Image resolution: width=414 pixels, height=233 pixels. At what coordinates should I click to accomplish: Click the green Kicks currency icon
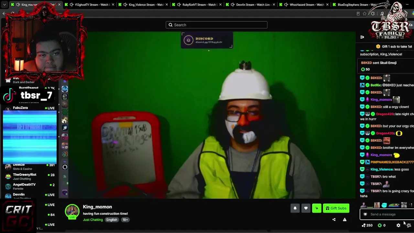pos(380,225)
